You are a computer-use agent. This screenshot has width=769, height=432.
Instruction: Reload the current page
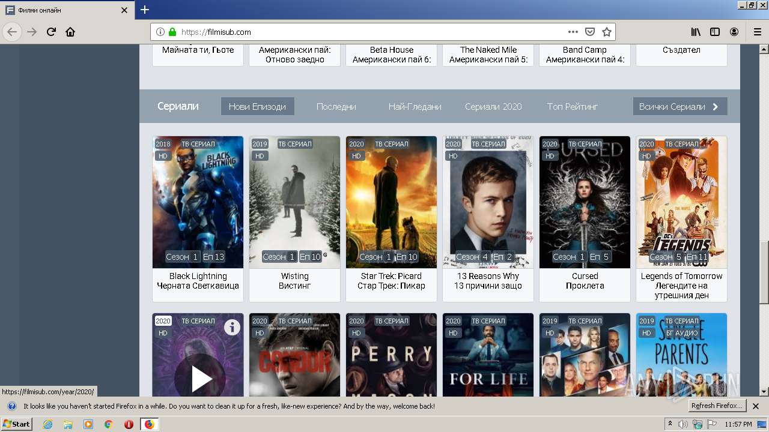coord(51,32)
